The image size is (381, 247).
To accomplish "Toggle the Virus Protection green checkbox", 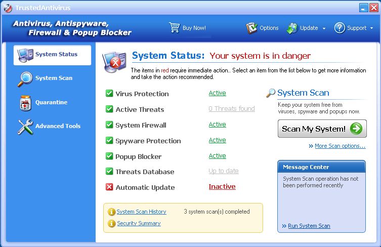I will [x=109, y=94].
